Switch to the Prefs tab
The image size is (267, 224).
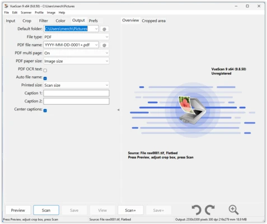tap(93, 21)
